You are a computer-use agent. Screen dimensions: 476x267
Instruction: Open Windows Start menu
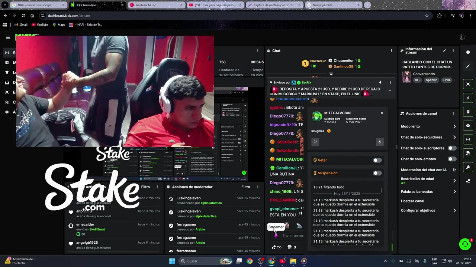[172, 261]
